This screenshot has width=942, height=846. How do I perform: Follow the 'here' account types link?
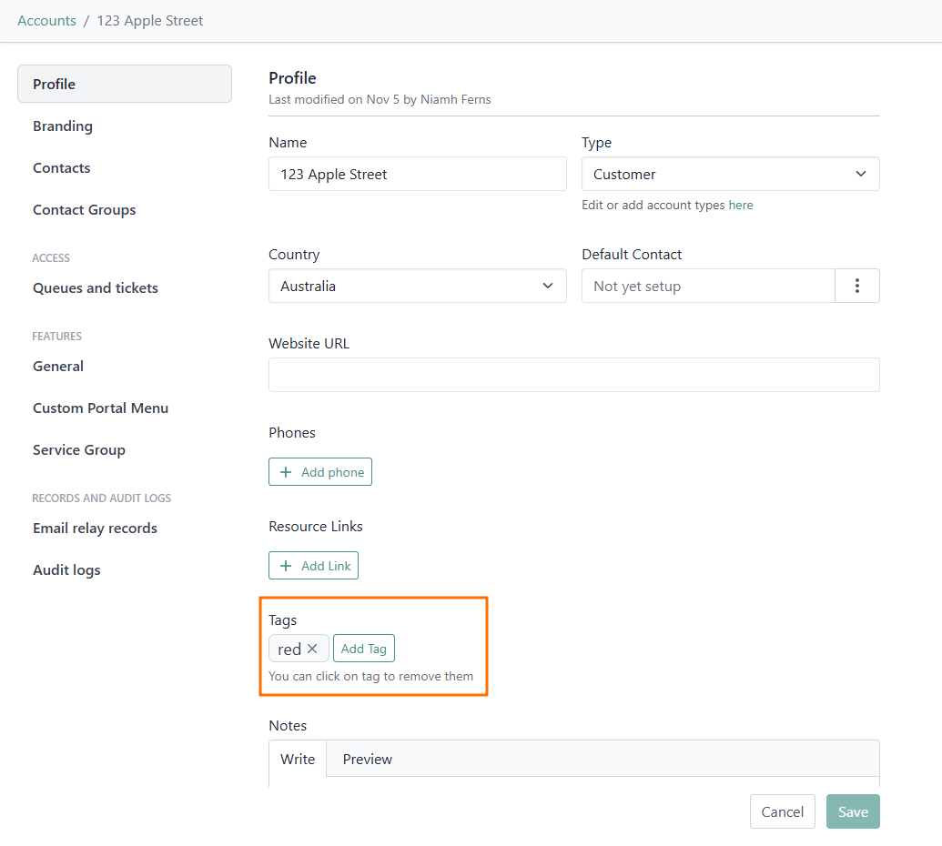pyautogui.click(x=741, y=205)
